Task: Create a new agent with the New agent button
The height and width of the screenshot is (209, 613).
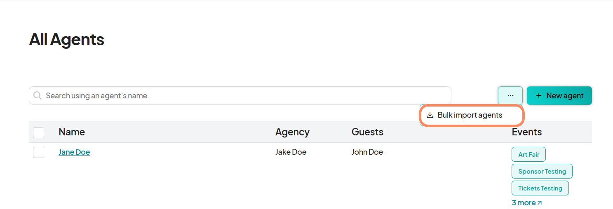Action: (559, 95)
